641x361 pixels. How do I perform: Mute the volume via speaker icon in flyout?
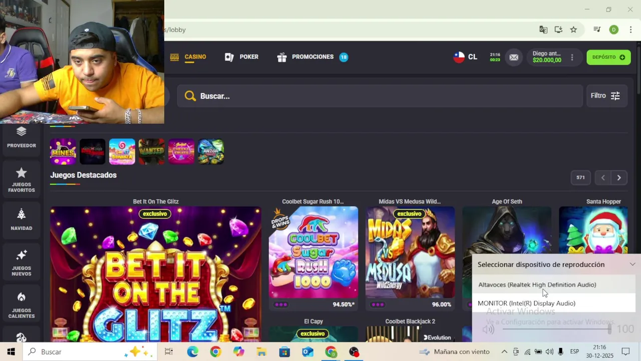point(488,329)
